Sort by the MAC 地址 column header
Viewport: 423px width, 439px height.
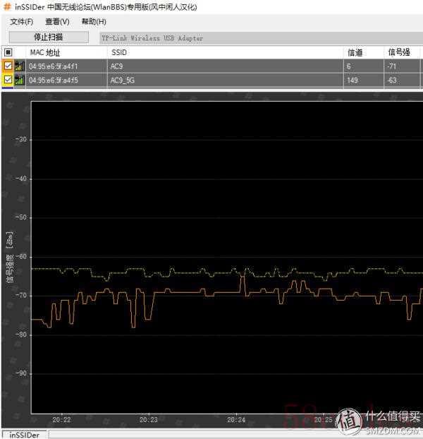[45, 52]
